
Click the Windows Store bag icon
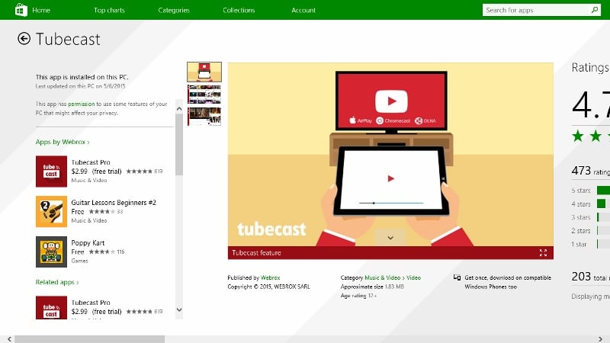[x=21, y=10]
